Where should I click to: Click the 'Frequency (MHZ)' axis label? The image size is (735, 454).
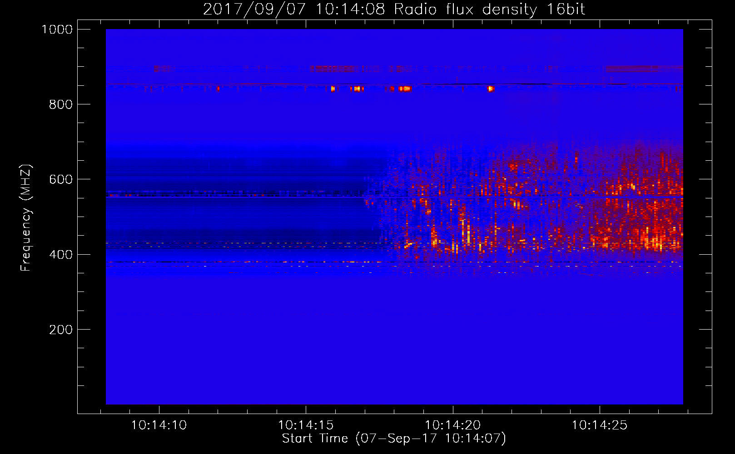26,218
